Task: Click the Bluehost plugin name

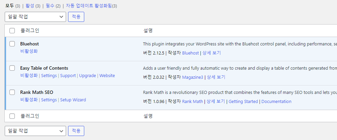Action: 29,44
